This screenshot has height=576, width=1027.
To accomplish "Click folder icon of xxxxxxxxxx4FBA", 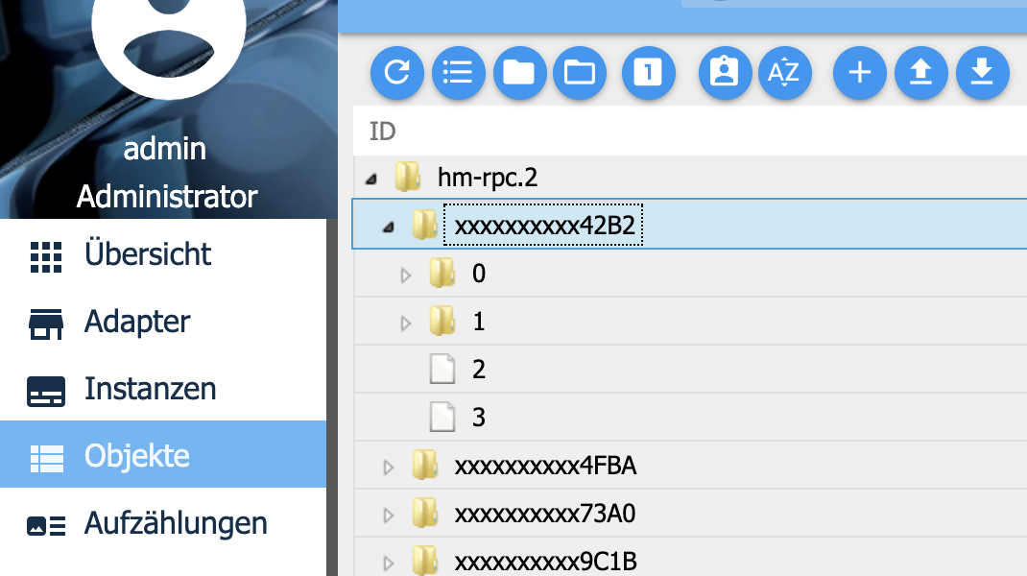I will coord(425,466).
